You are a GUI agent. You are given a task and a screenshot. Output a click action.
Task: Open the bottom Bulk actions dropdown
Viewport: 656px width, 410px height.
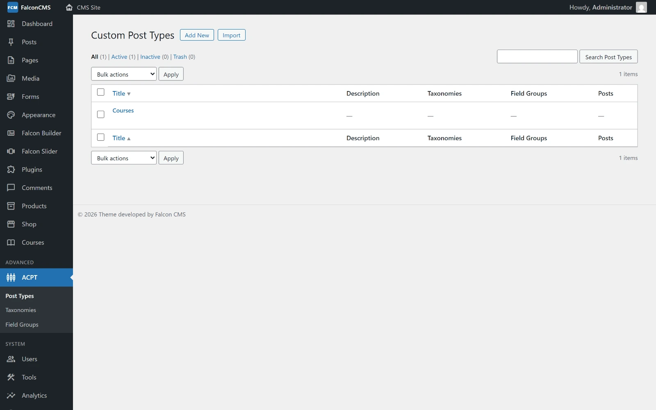point(124,158)
